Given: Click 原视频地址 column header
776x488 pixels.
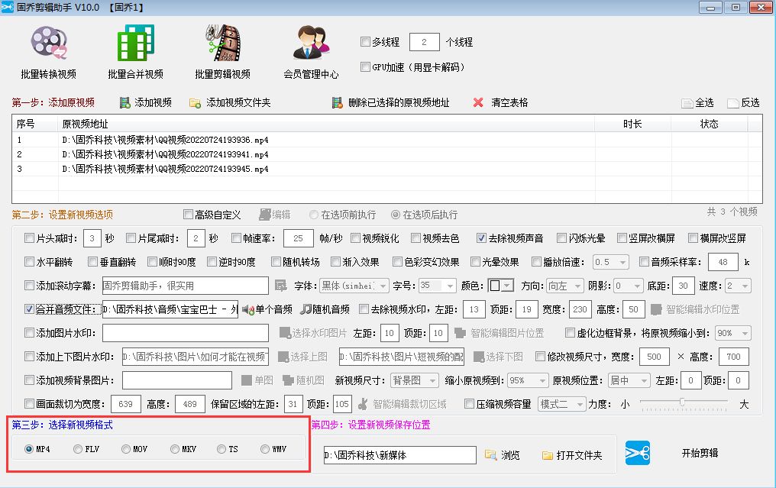Looking at the screenshot, I should pos(327,124).
